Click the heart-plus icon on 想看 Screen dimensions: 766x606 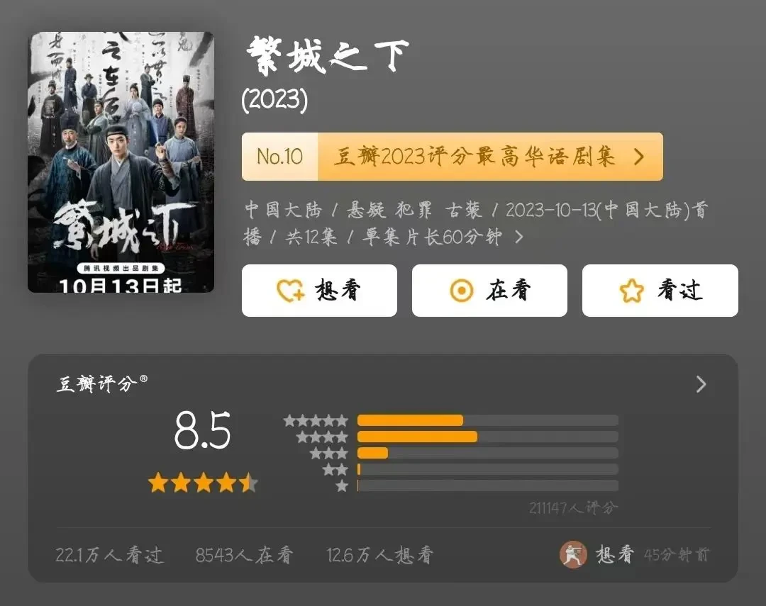click(x=290, y=291)
